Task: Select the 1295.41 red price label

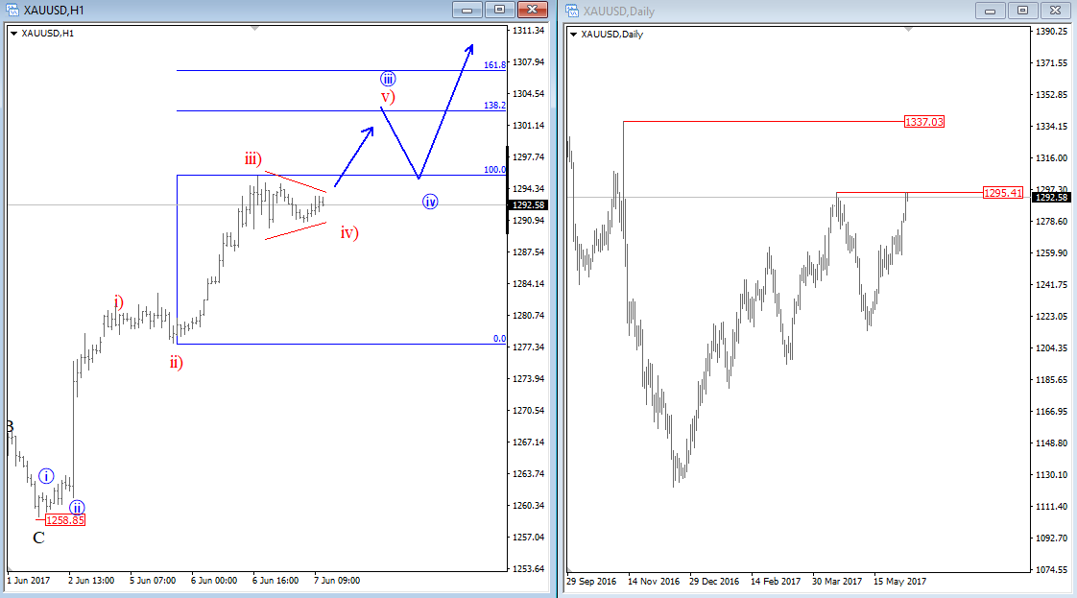Action: tap(1003, 193)
